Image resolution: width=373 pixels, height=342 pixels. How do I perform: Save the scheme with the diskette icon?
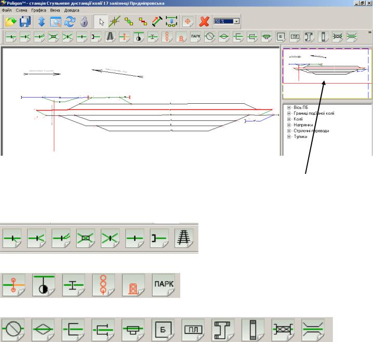25,22
